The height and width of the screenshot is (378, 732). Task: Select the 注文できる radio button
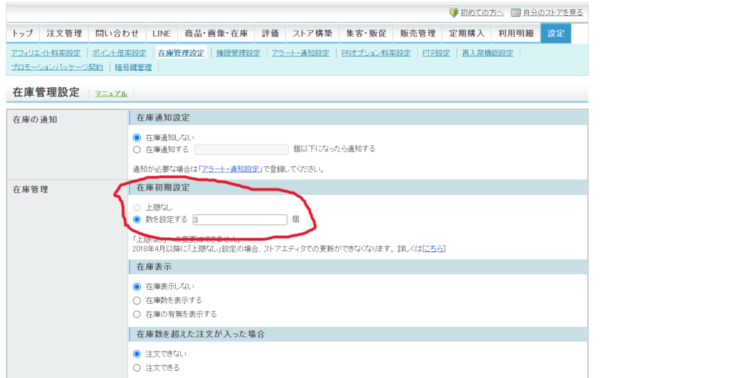click(x=137, y=367)
